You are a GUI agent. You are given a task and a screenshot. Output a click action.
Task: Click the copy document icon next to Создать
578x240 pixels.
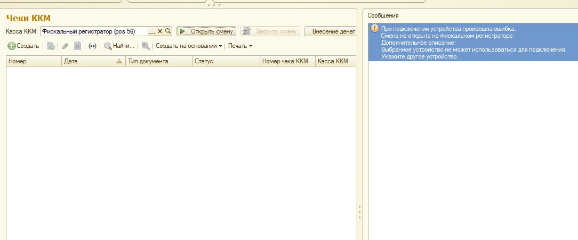click(x=51, y=46)
